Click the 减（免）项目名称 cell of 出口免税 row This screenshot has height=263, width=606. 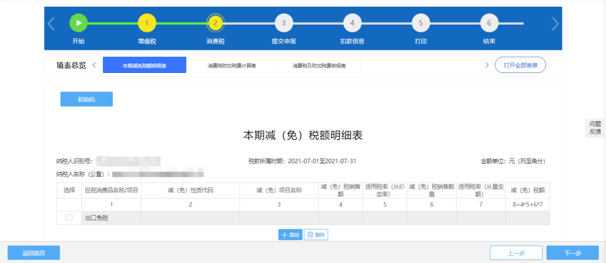[x=279, y=218]
